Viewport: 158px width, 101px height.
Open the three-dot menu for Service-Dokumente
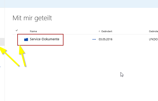[94, 39]
